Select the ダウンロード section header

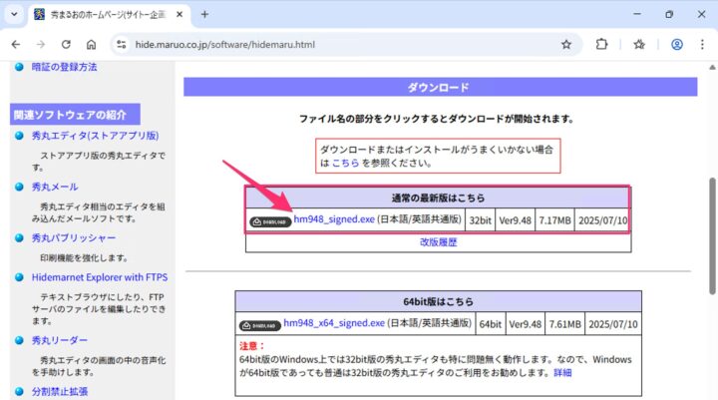click(441, 87)
